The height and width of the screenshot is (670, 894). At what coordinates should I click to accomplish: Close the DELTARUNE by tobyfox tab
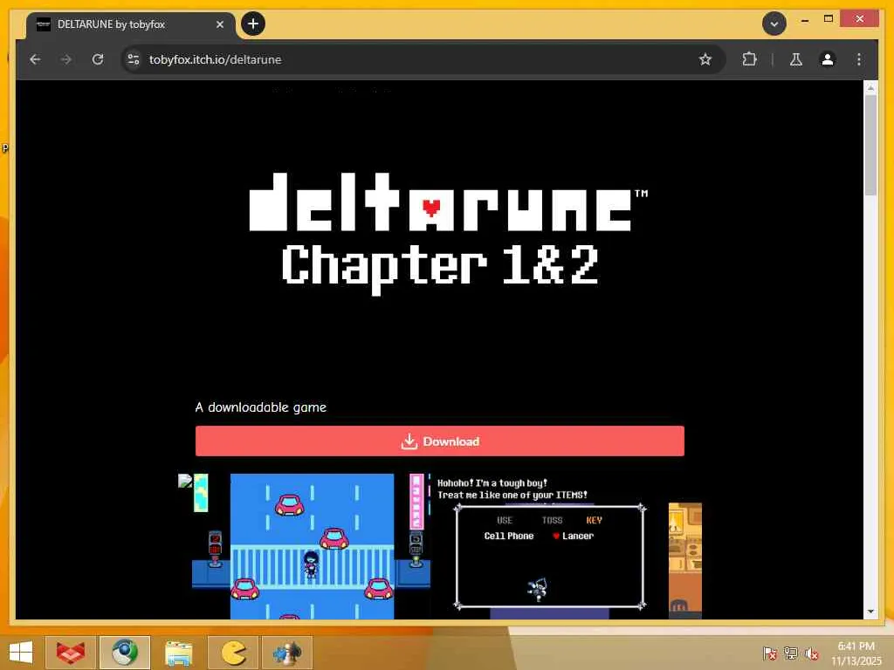pos(220,24)
